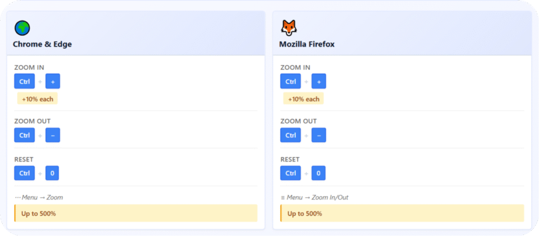Screen dimensions: 539x236
Task: Click plus key in Chrome Zoom In
Action: pyautogui.click(x=53, y=82)
